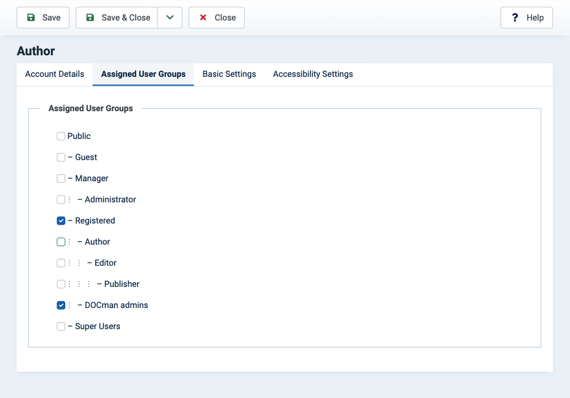Check the Public group checkbox
The height and width of the screenshot is (398, 570).
61,136
